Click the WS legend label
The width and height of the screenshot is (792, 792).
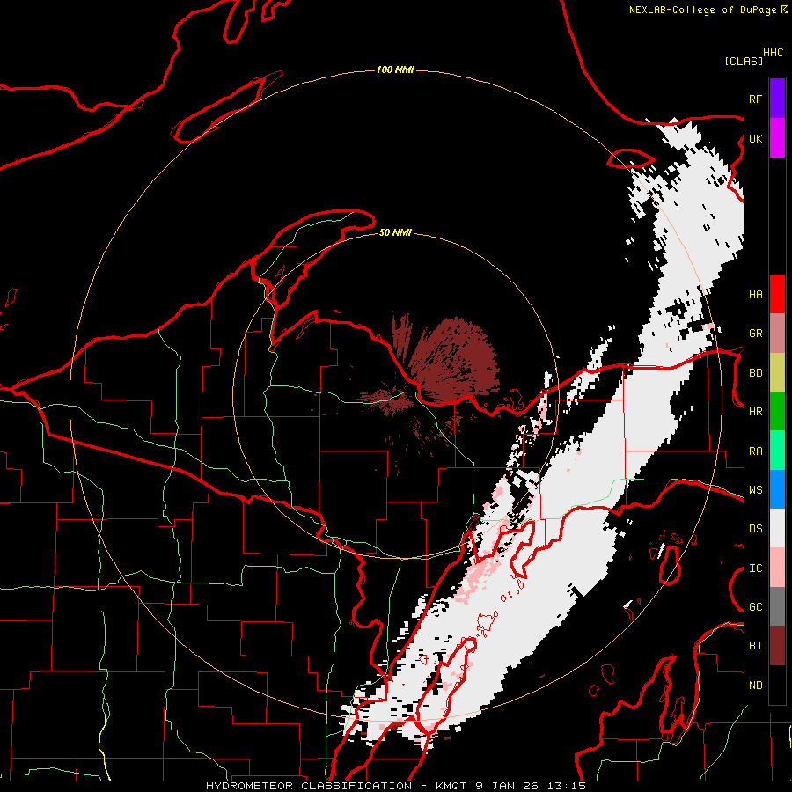(755, 490)
